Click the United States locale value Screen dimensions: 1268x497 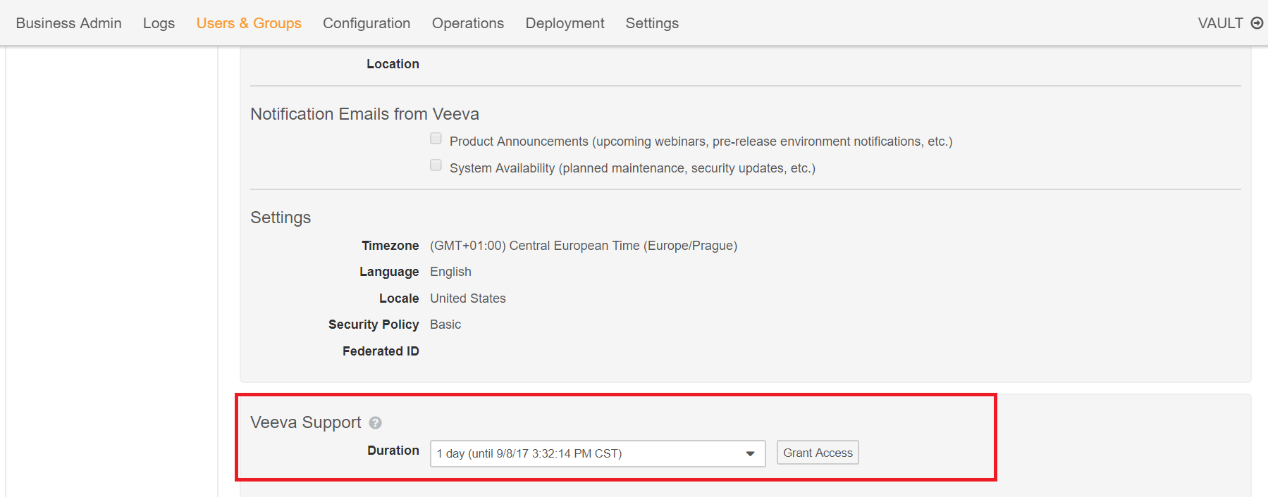(x=468, y=298)
